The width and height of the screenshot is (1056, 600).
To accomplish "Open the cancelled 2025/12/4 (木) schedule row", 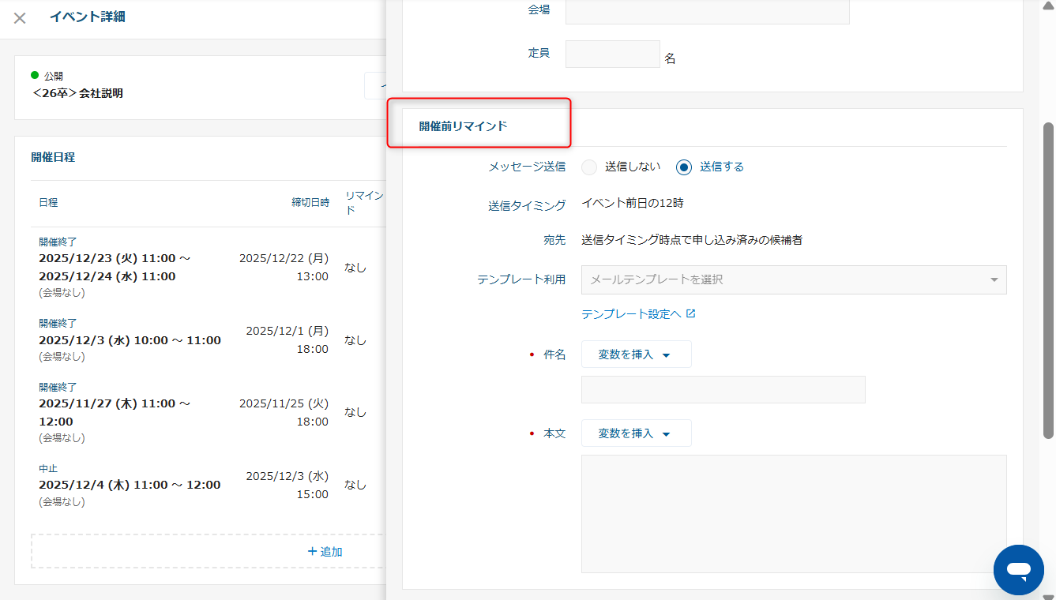I will click(x=130, y=485).
